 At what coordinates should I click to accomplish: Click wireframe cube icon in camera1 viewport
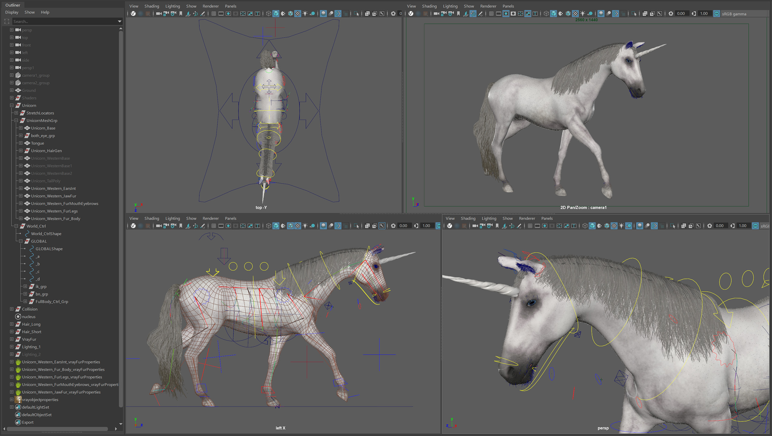click(546, 14)
